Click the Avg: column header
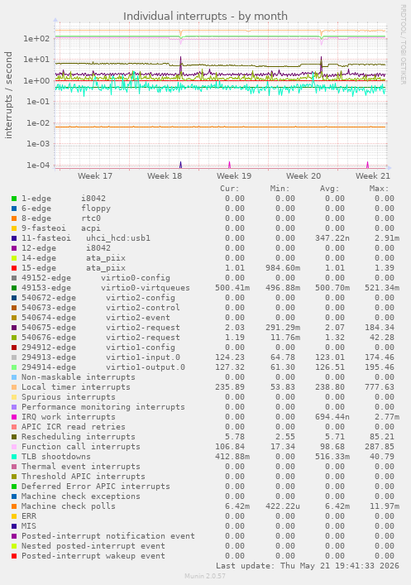 click(x=330, y=189)
